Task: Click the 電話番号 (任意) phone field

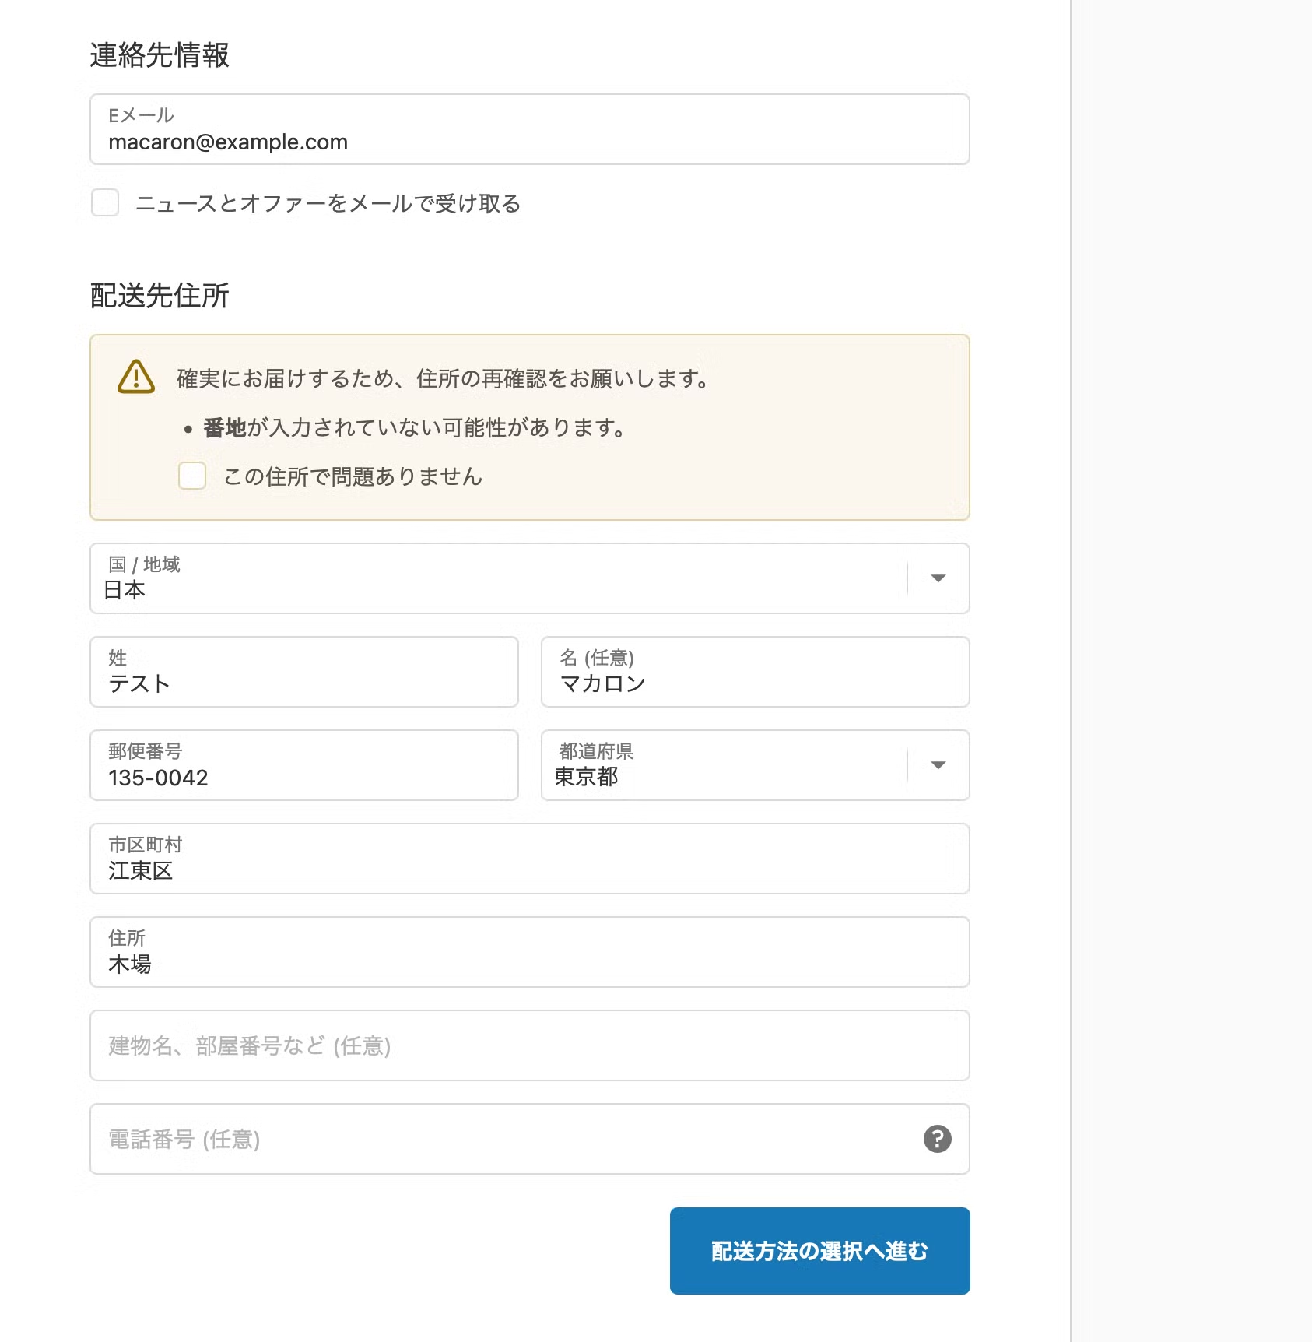Action: click(498, 1139)
